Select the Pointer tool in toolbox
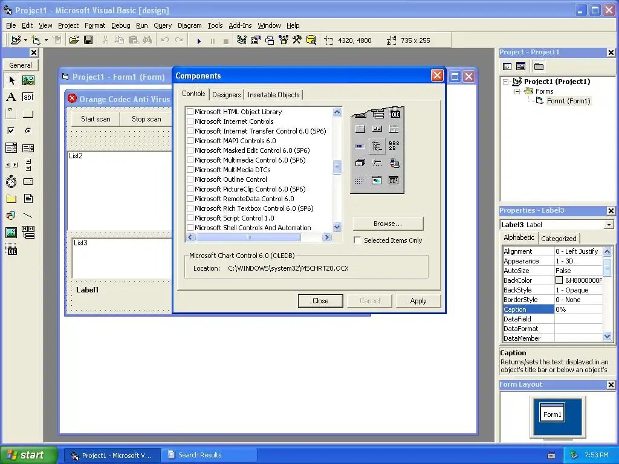This screenshot has height=464, width=619. [11, 80]
